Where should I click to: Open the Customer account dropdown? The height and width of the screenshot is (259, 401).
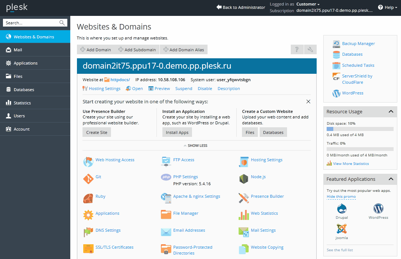[x=308, y=4]
